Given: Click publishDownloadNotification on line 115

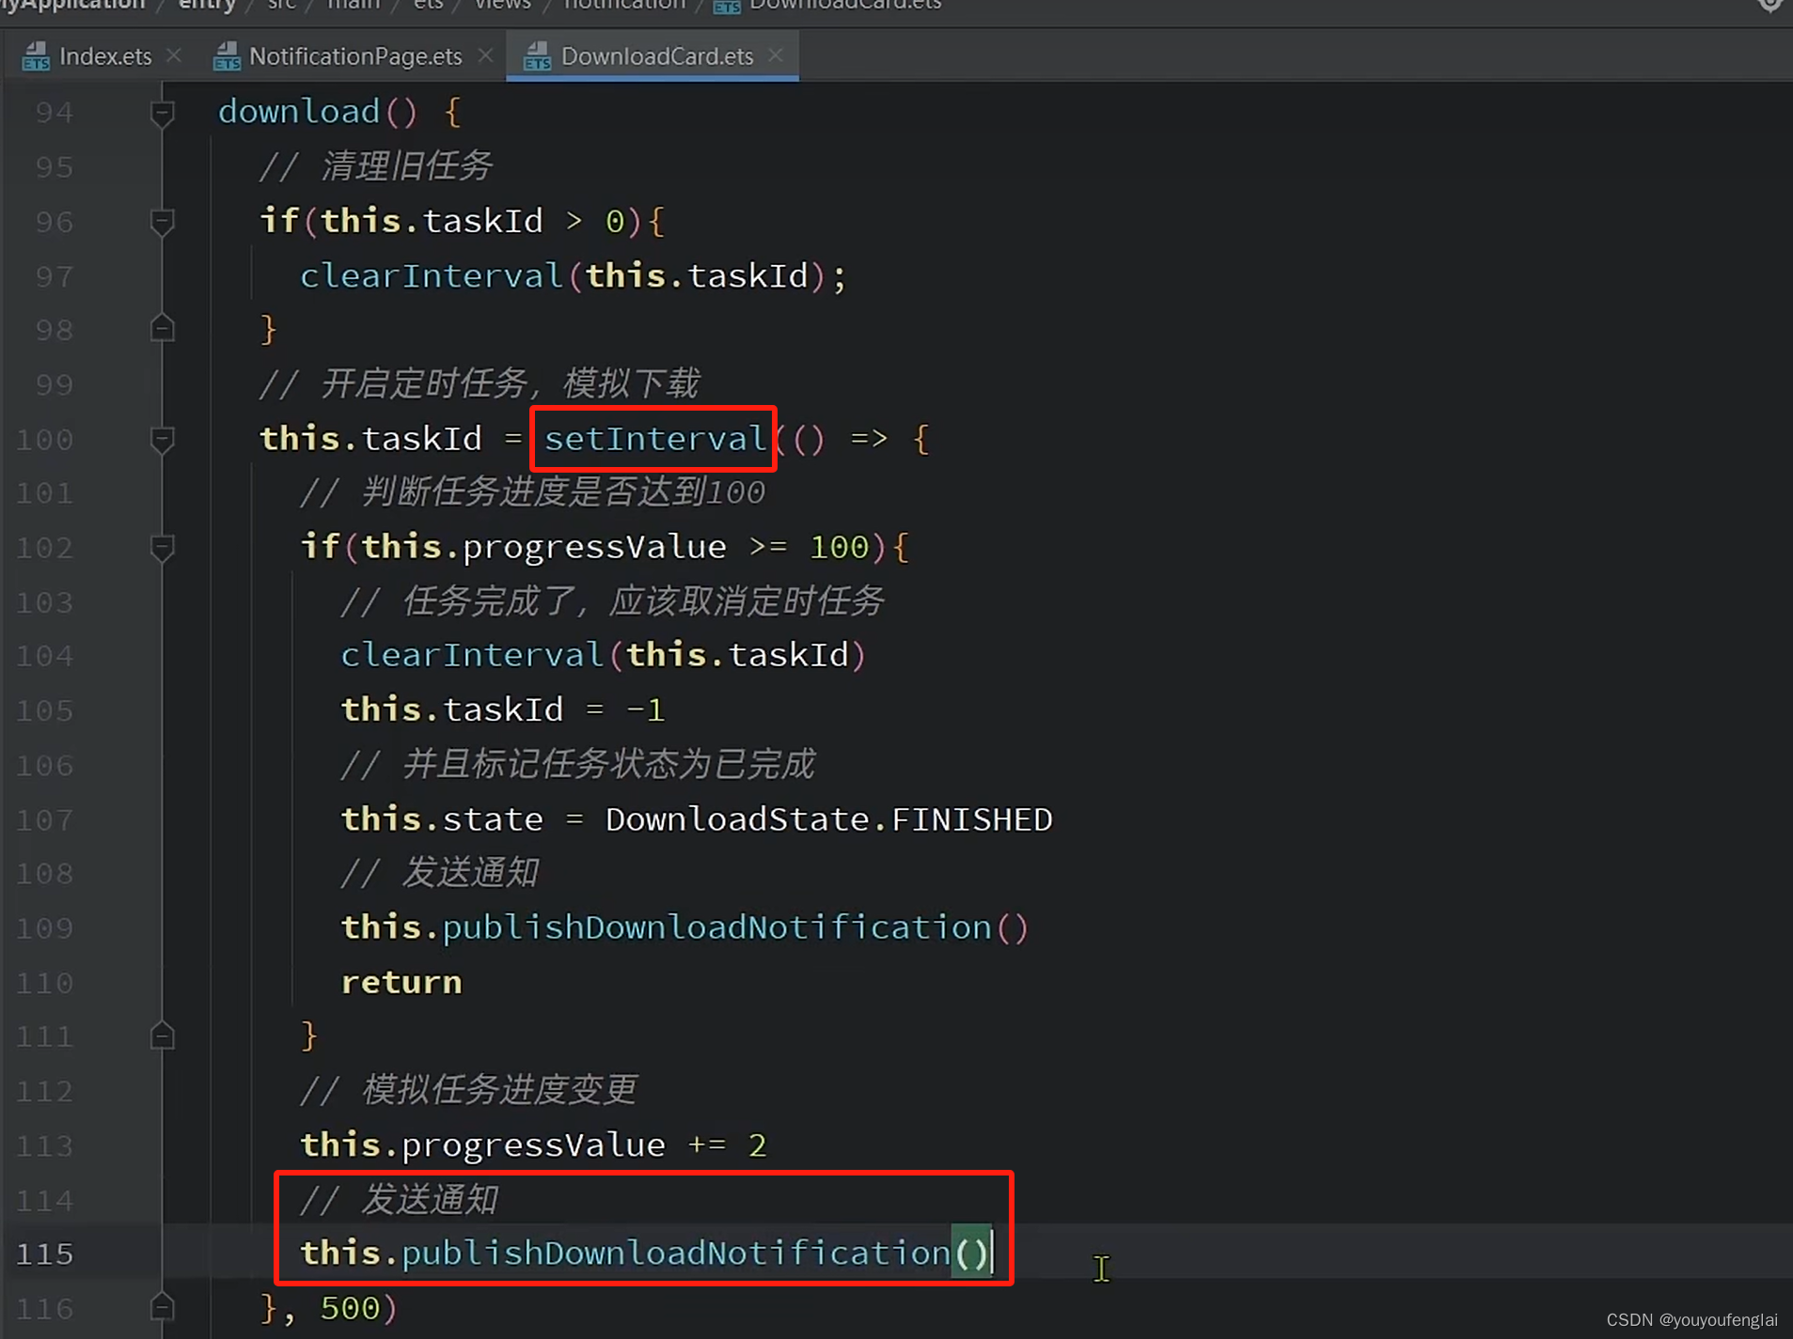Looking at the screenshot, I should pos(676,1253).
